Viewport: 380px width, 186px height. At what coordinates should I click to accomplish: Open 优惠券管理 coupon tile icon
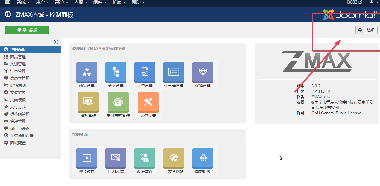(x=174, y=72)
